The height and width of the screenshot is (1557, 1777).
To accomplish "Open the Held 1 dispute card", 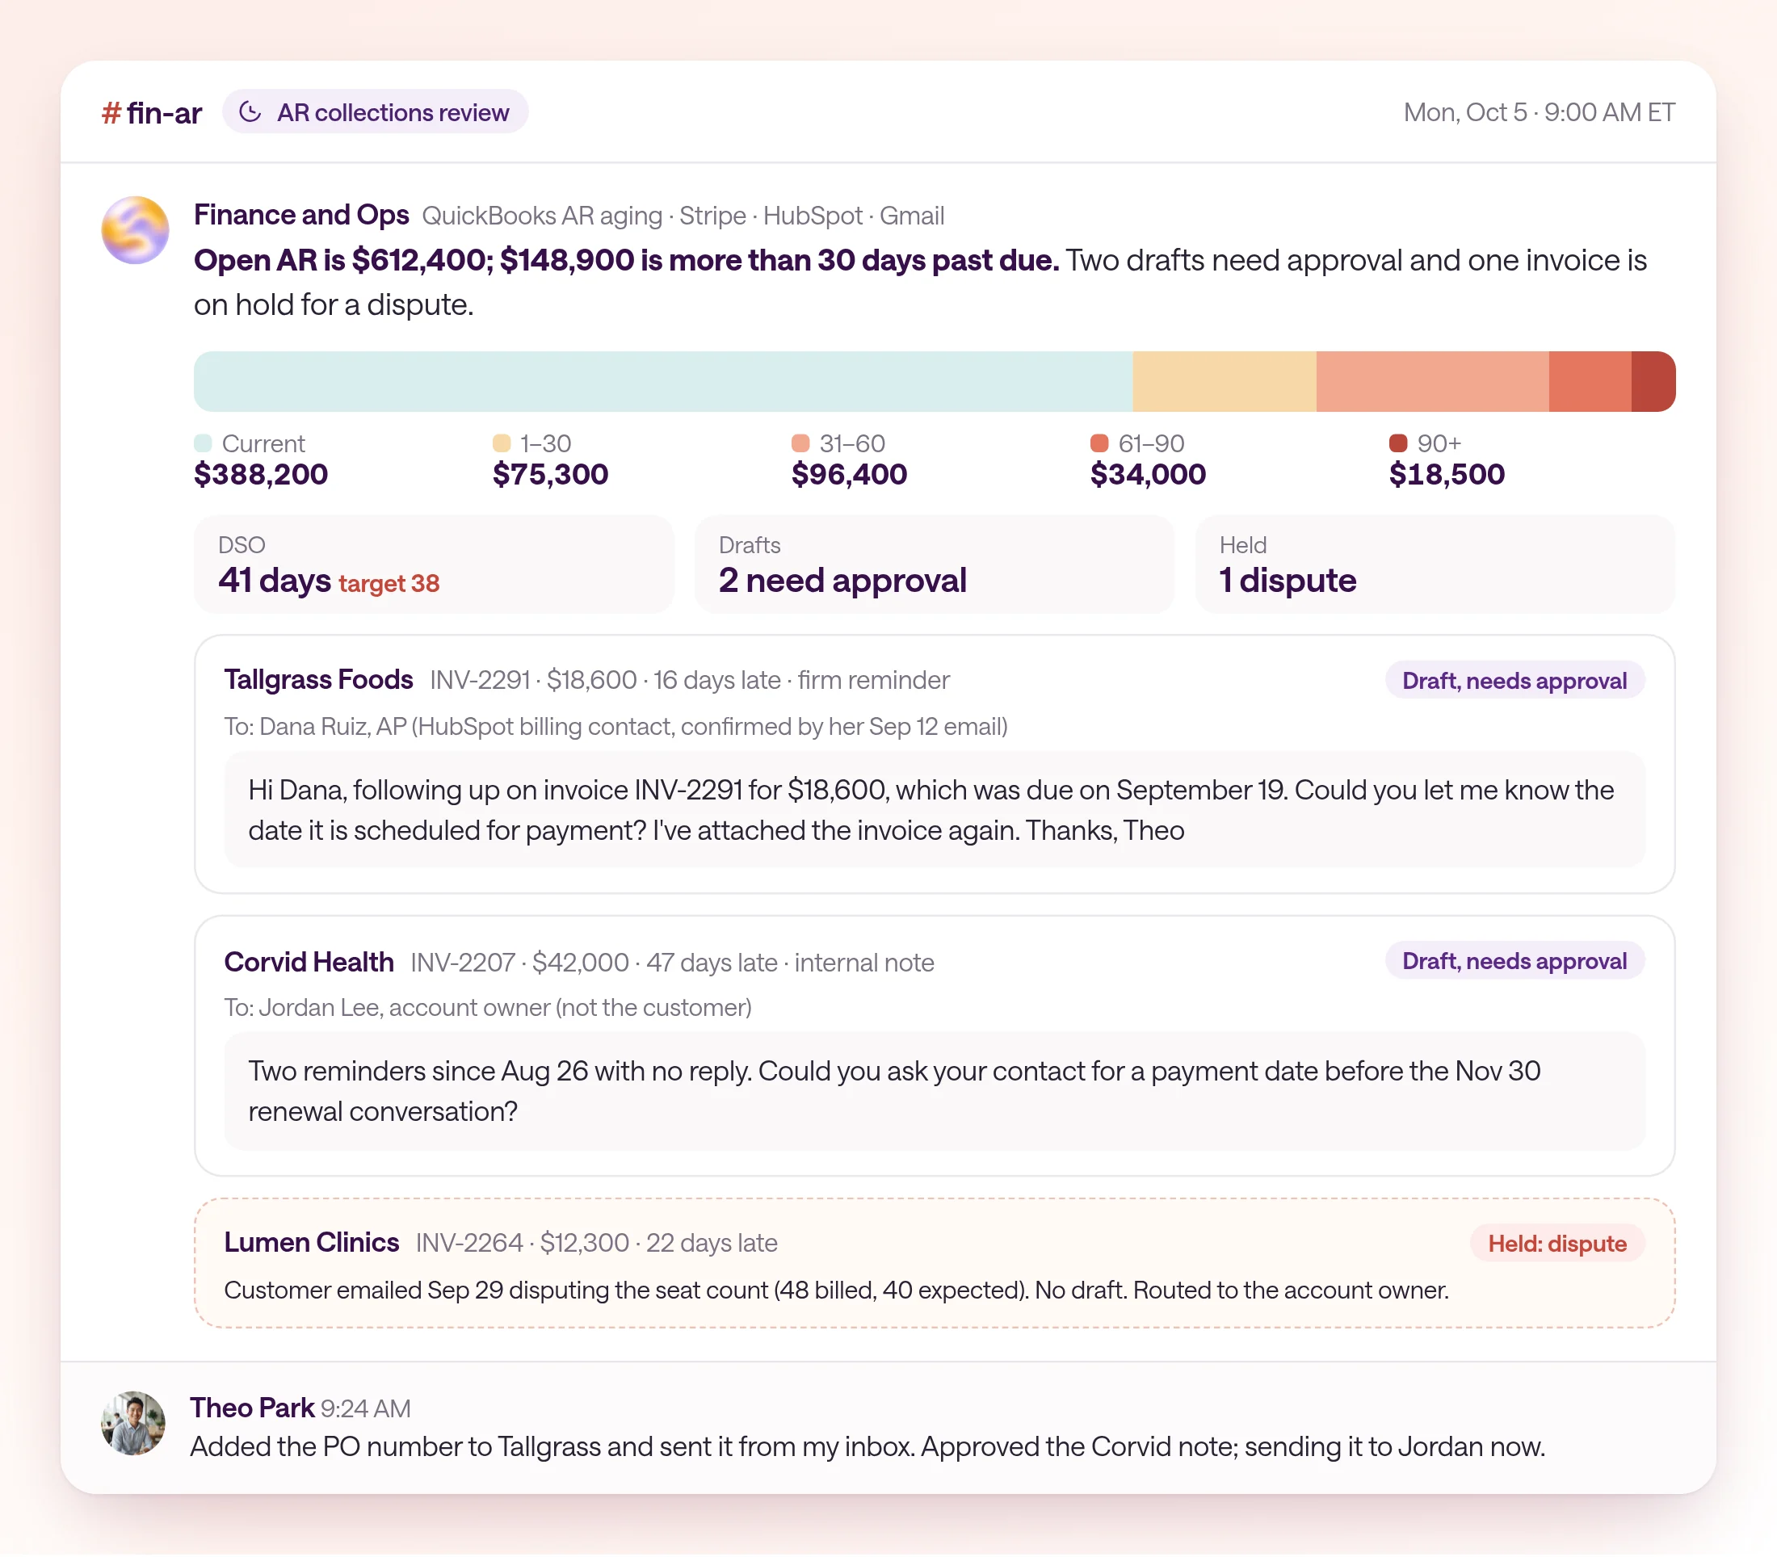I will (x=1435, y=564).
